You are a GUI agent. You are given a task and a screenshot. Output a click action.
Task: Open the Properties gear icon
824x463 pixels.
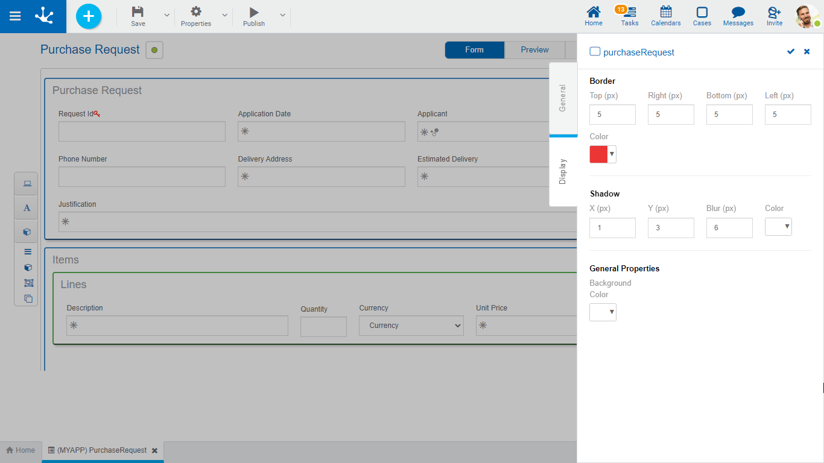(196, 12)
